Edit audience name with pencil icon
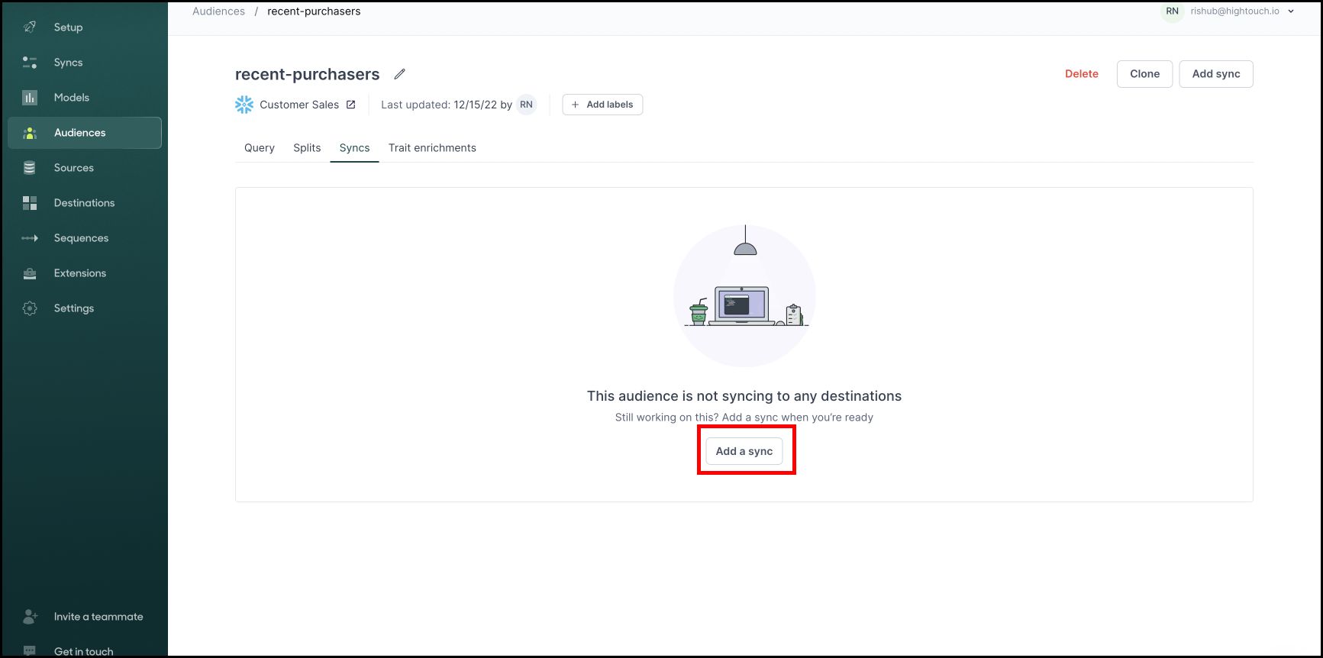The height and width of the screenshot is (658, 1323). click(x=399, y=74)
